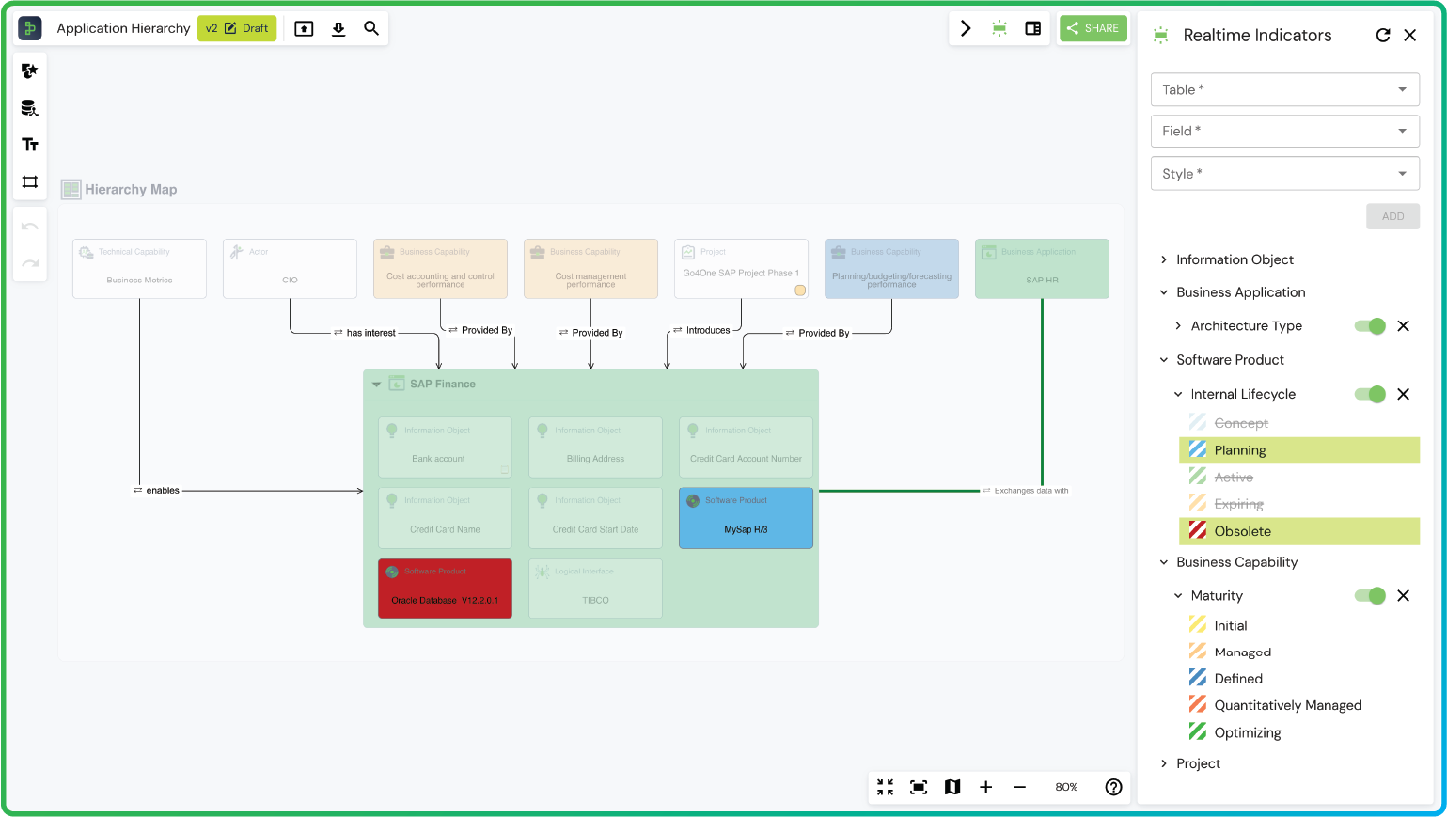Open the Style dropdown

click(x=1284, y=174)
